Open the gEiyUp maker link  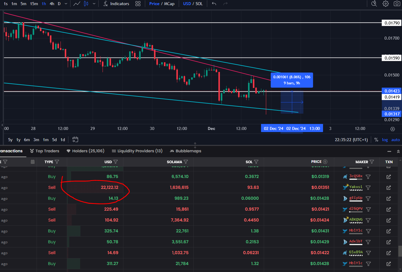click(x=356, y=198)
